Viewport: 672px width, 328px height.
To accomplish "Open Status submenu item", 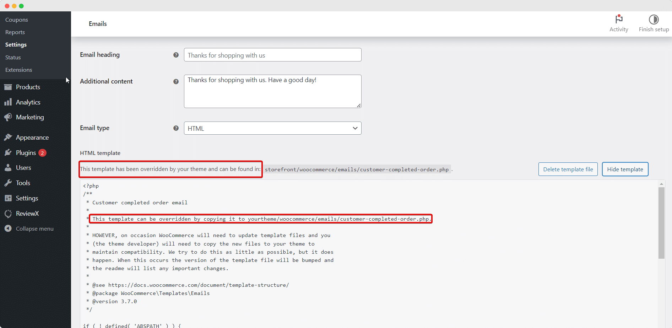I will (x=13, y=58).
